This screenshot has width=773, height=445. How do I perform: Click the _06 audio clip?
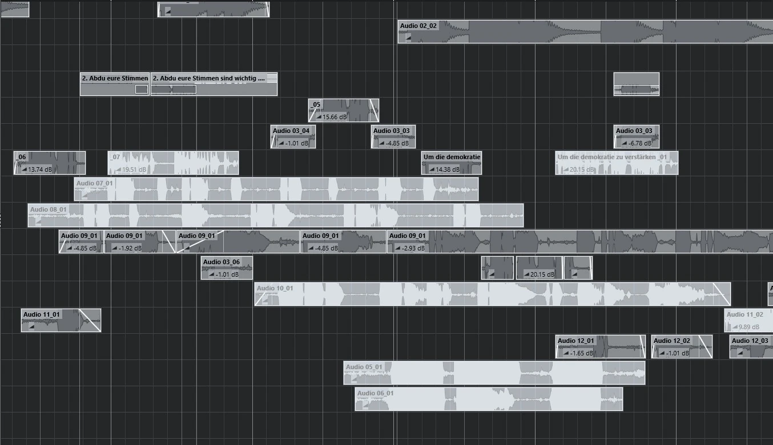coord(50,163)
